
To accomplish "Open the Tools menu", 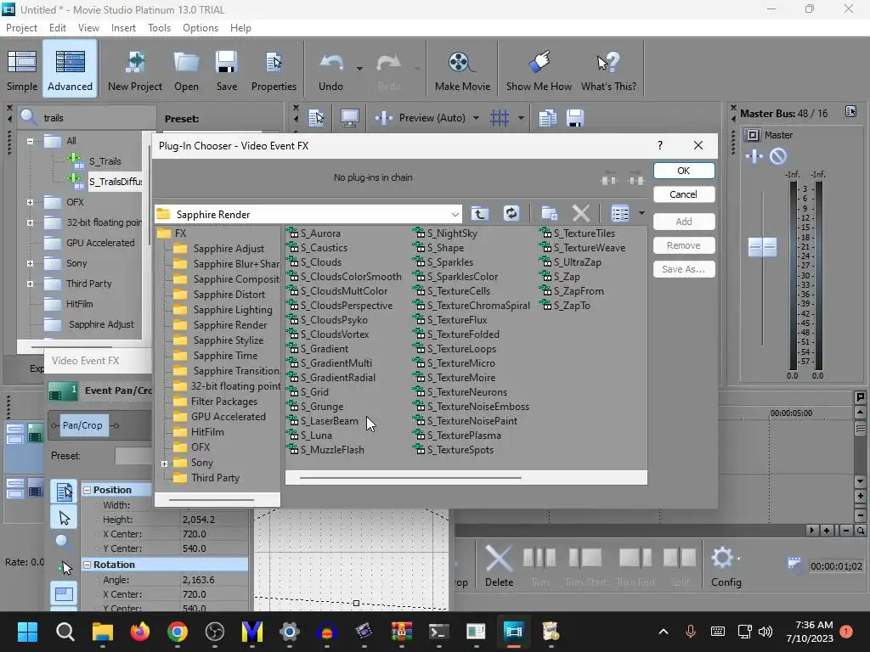I will click(159, 28).
